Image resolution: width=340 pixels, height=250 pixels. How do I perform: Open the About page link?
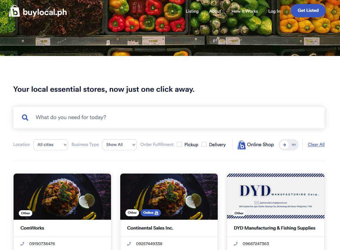[x=215, y=11]
